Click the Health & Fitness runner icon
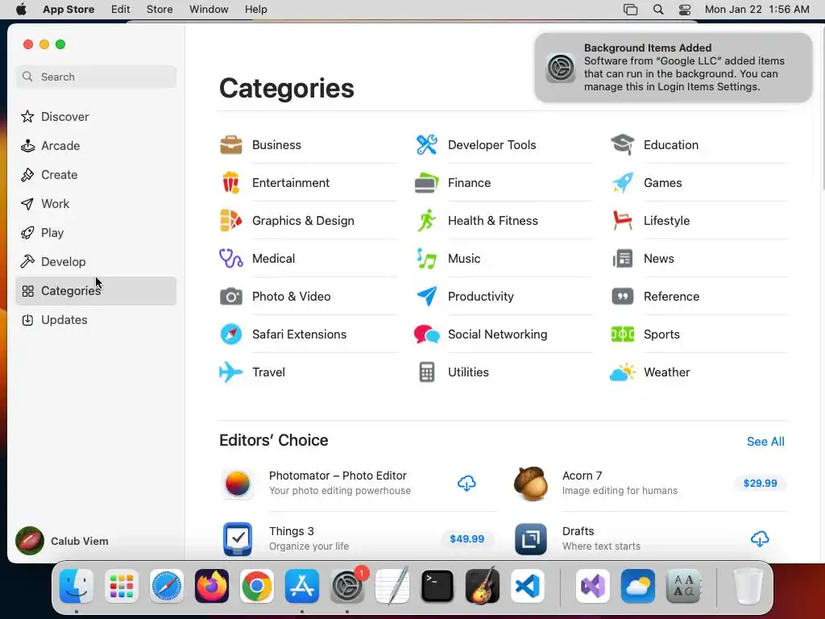 [427, 221]
